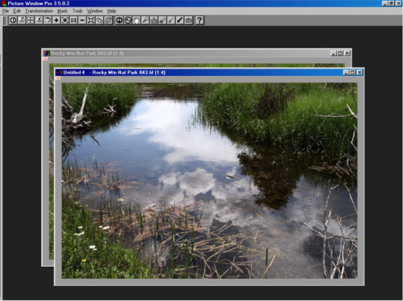Click the histogram toolbar icon
Viewport: 403px width, 301px height.
(154, 20)
